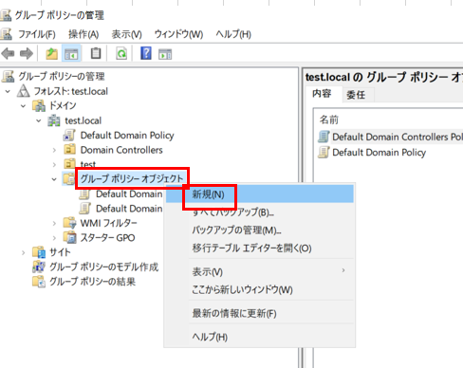The height and width of the screenshot is (368, 463).
Task: Select Default Domain Controllers Policy in list
Action: (x=398, y=137)
